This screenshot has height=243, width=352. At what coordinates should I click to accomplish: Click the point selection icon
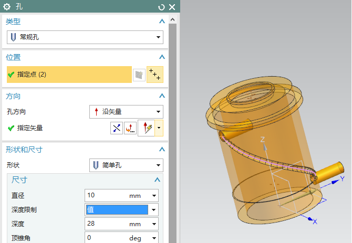[x=155, y=75]
